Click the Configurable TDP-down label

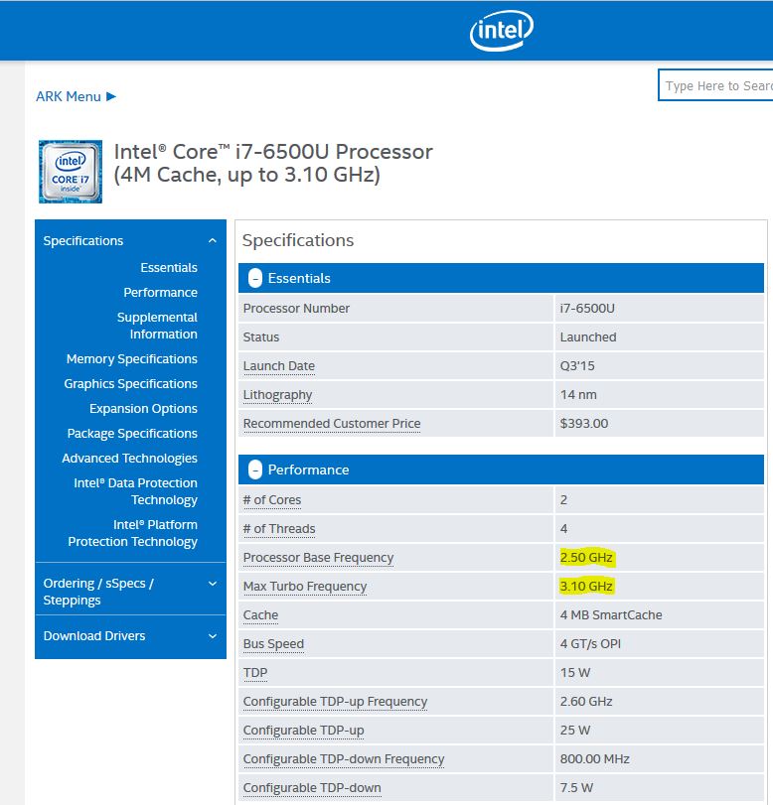(x=312, y=787)
